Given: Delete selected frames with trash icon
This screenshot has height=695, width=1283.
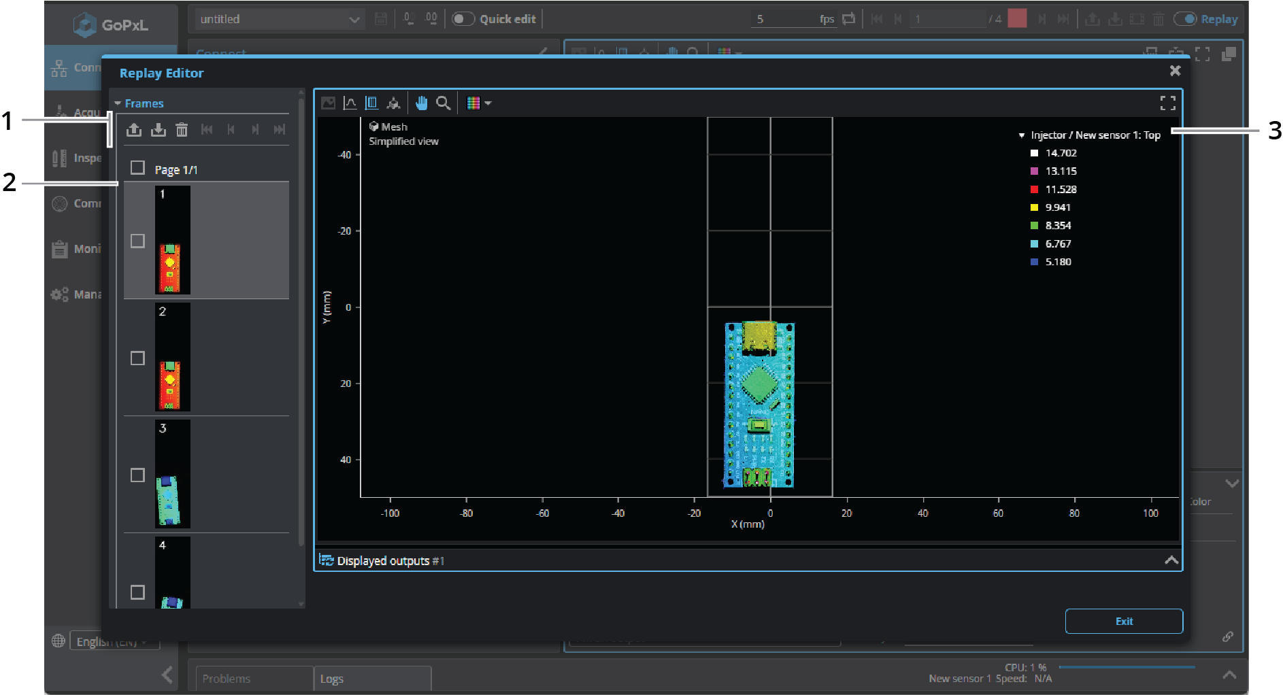Looking at the screenshot, I should (182, 130).
